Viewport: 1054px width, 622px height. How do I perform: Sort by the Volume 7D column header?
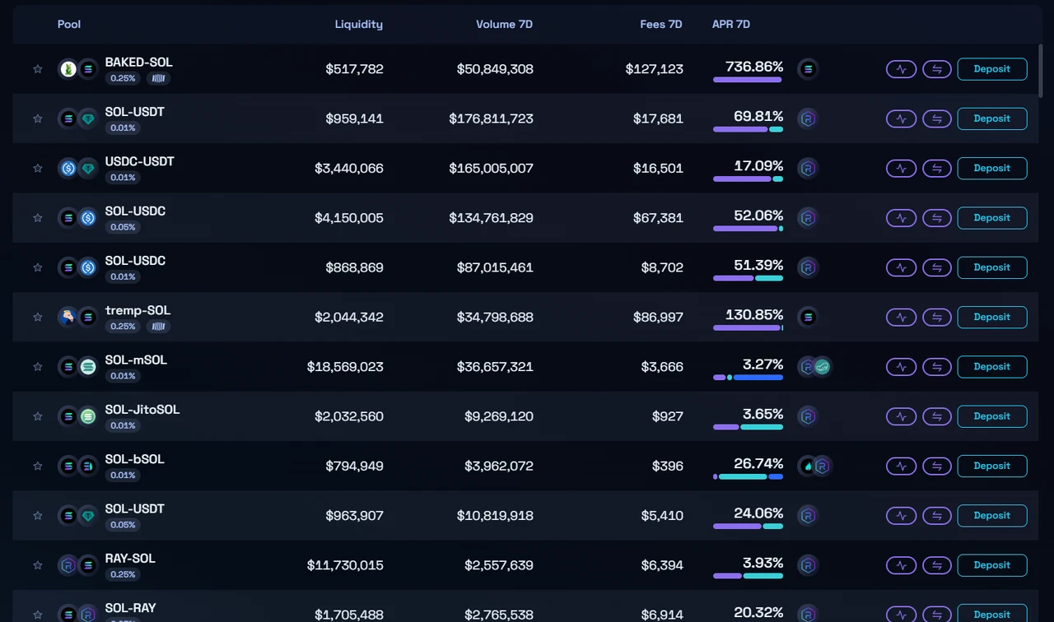pyautogui.click(x=504, y=24)
